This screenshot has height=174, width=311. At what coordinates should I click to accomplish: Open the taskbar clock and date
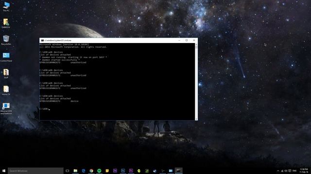tap(304, 171)
